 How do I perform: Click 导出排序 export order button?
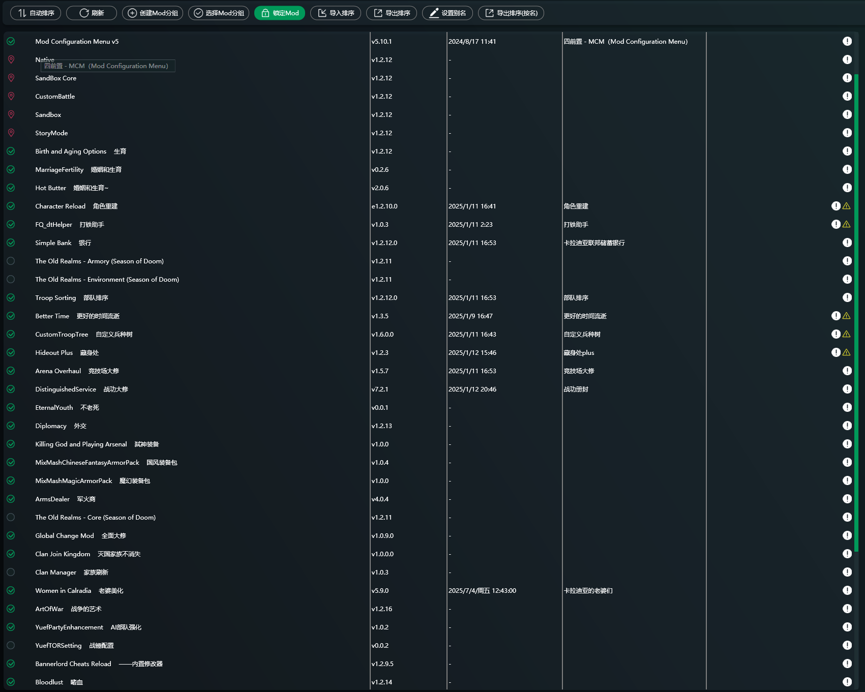pyautogui.click(x=392, y=13)
